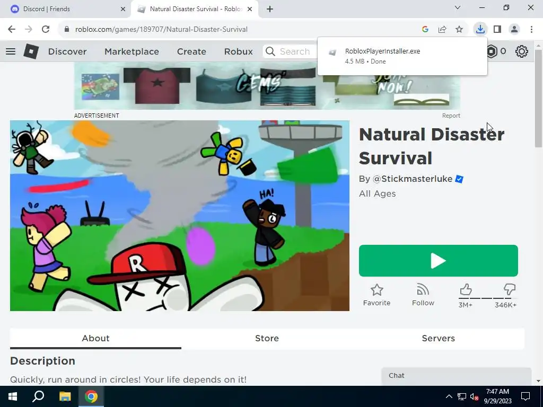Image resolution: width=543 pixels, height=407 pixels.
Task: Select the Store tab
Action: coord(267,339)
